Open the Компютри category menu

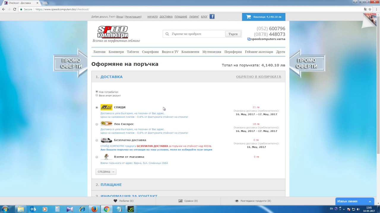(x=116, y=52)
